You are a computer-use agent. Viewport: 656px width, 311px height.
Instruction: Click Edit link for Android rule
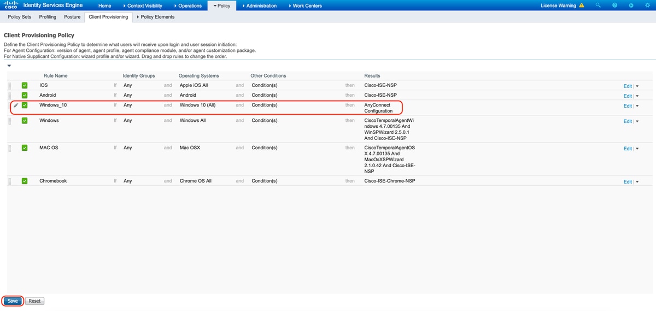(628, 96)
